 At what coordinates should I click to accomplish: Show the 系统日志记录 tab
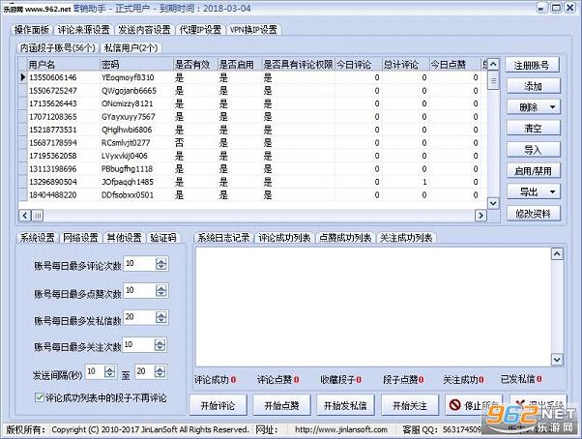(223, 238)
